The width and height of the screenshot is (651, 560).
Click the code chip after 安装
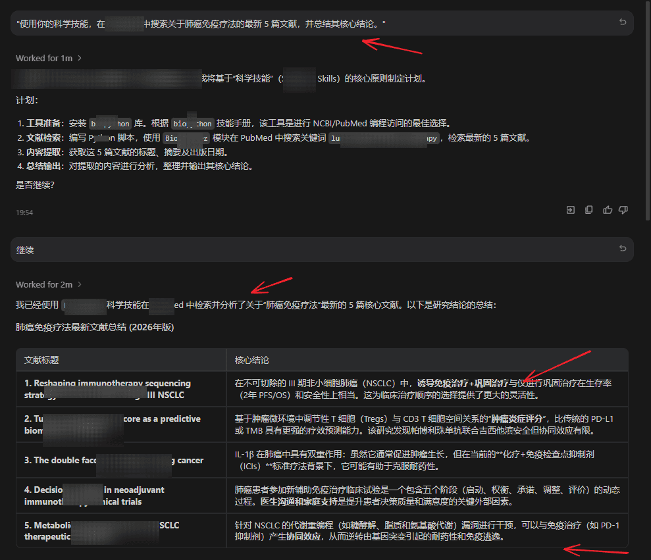[x=111, y=123]
